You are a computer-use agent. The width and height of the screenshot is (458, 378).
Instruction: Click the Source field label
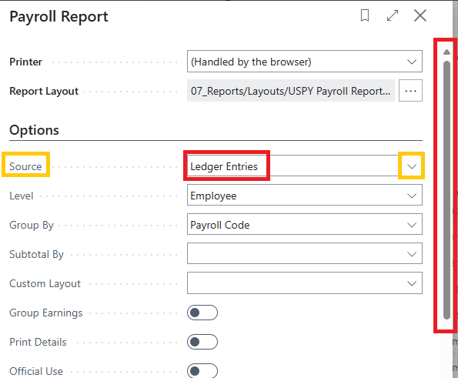[25, 166]
